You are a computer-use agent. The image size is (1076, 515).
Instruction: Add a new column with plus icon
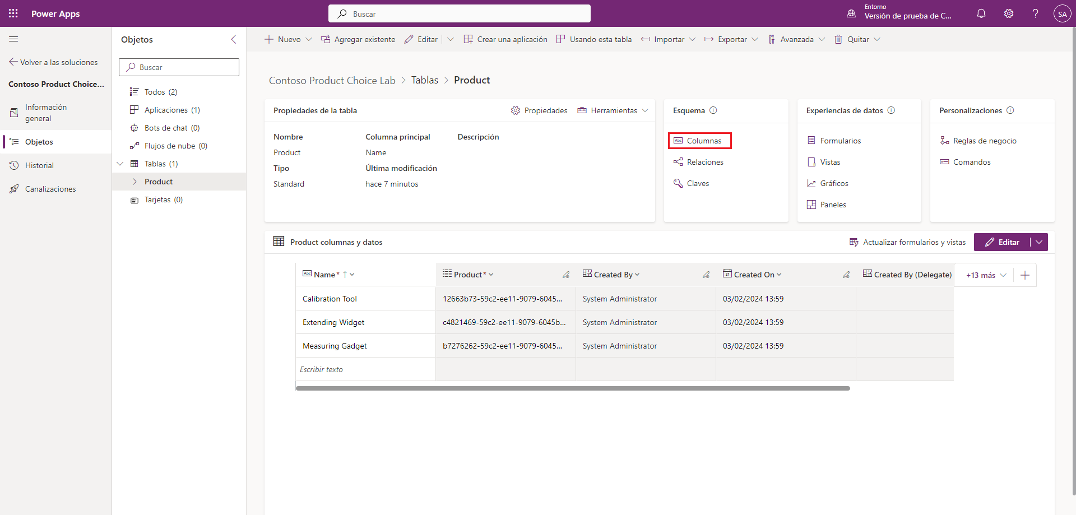pyautogui.click(x=1025, y=275)
